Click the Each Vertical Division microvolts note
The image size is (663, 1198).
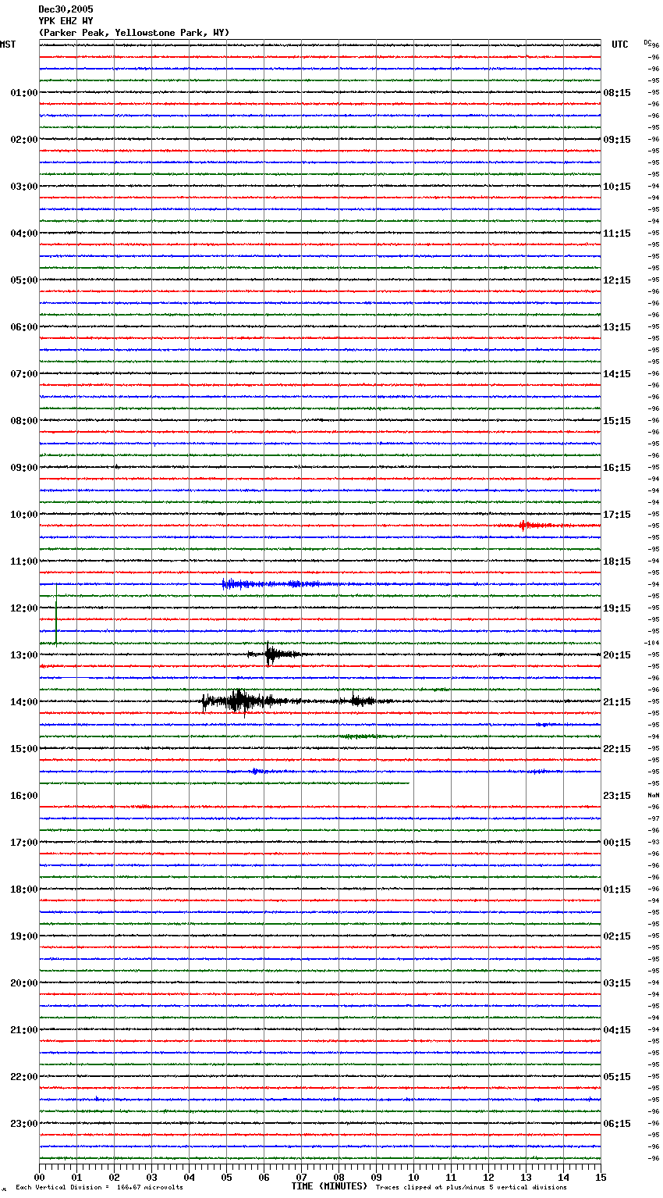[x=100, y=1187]
